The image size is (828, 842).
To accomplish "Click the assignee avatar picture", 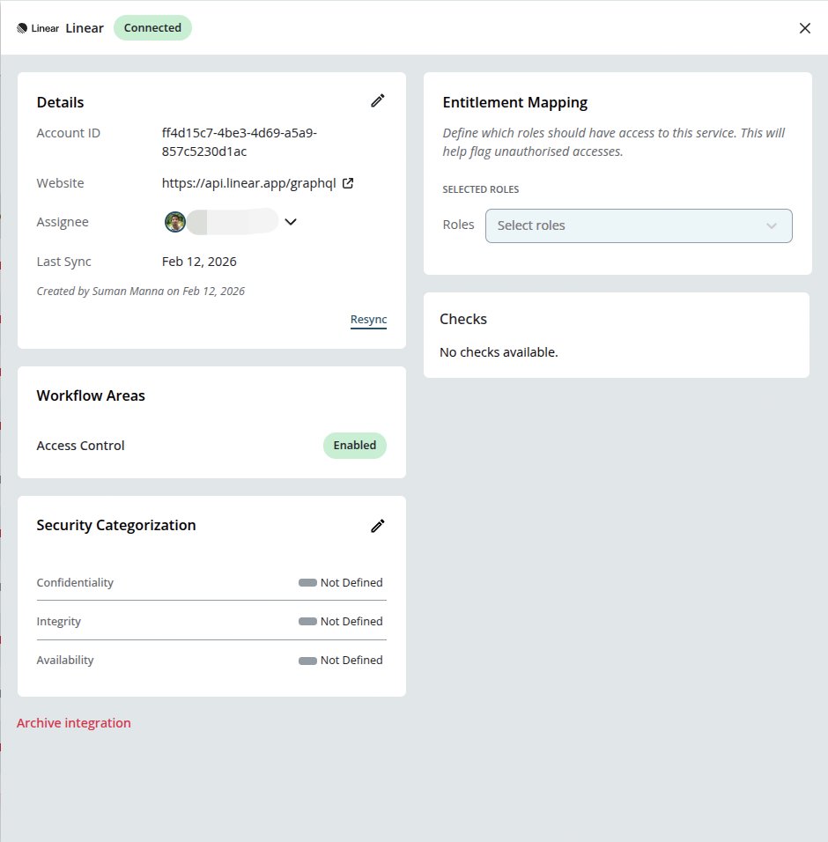I will coord(175,221).
